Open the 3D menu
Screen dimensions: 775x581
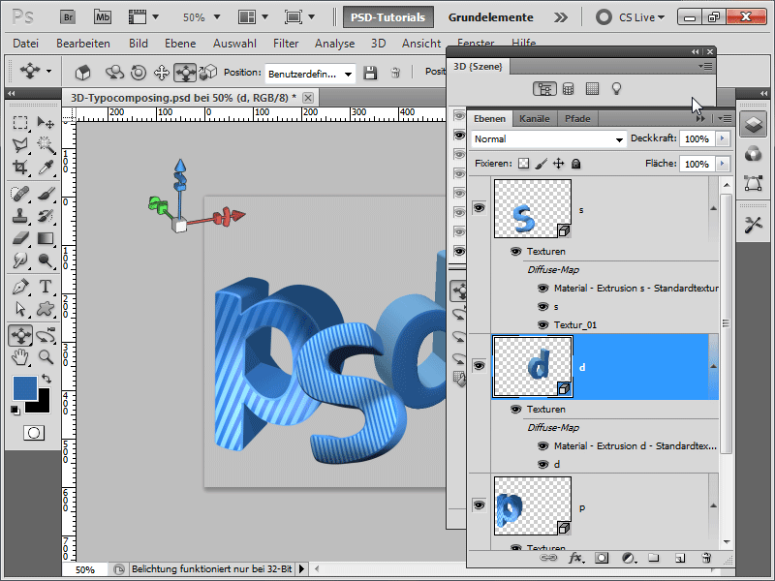click(x=378, y=44)
